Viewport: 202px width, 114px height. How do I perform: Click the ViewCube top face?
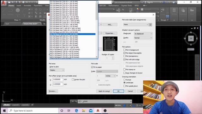191,38
